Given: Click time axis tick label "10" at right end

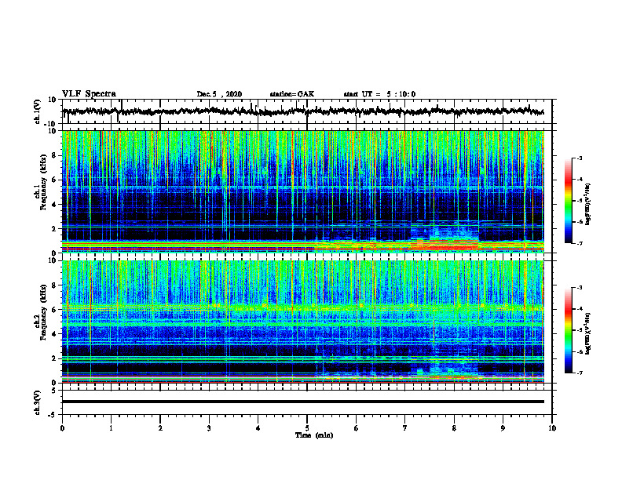Looking at the screenshot, I should (552, 428).
